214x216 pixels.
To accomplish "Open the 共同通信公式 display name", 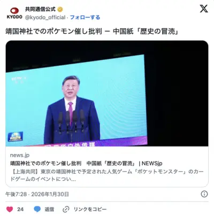I will [40, 9].
